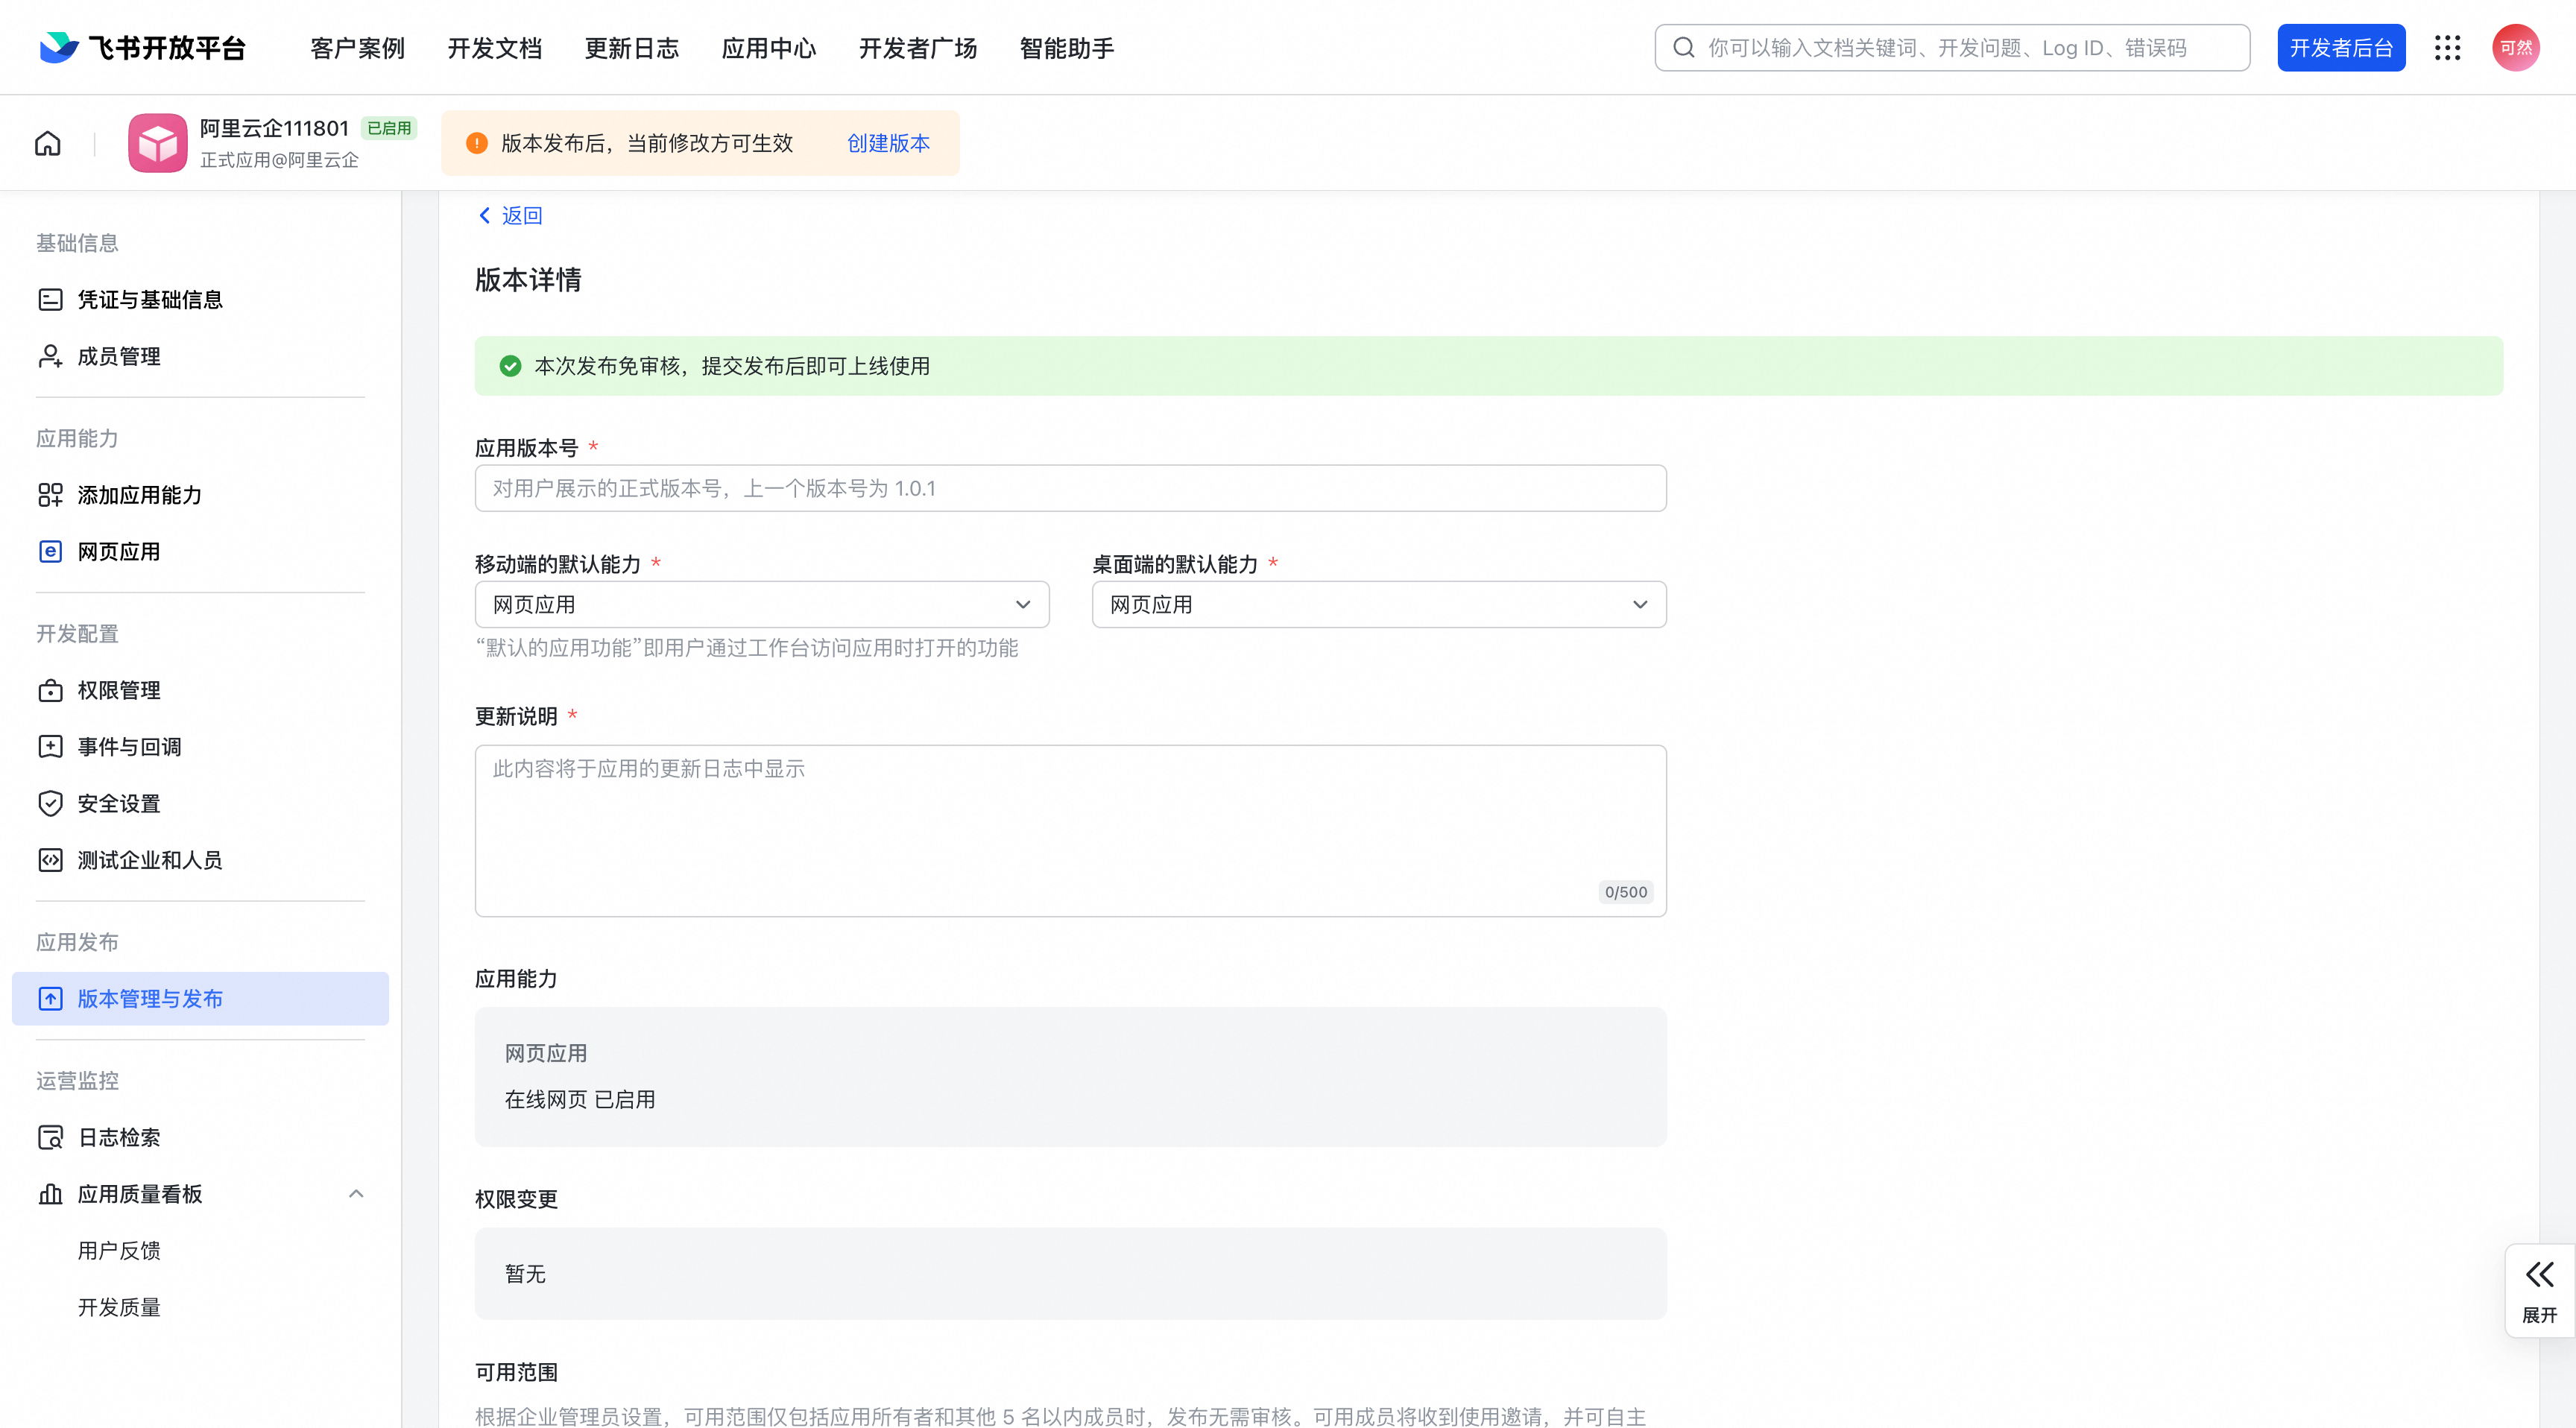This screenshot has width=2576, height=1428.
Task: Click the search magnifier icon
Action: (x=1684, y=48)
